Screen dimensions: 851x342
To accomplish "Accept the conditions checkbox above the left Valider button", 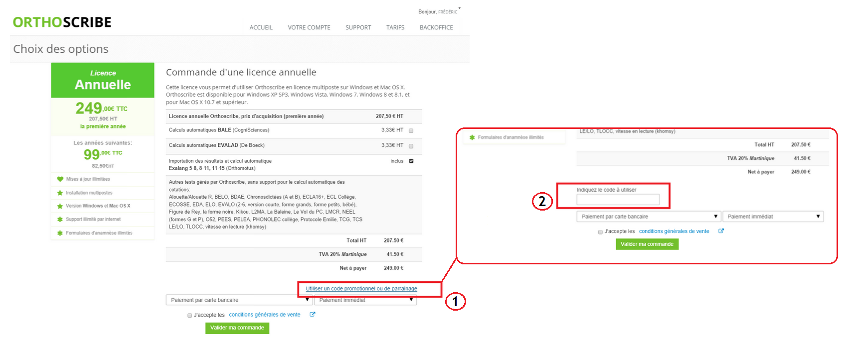I will pyautogui.click(x=189, y=315).
